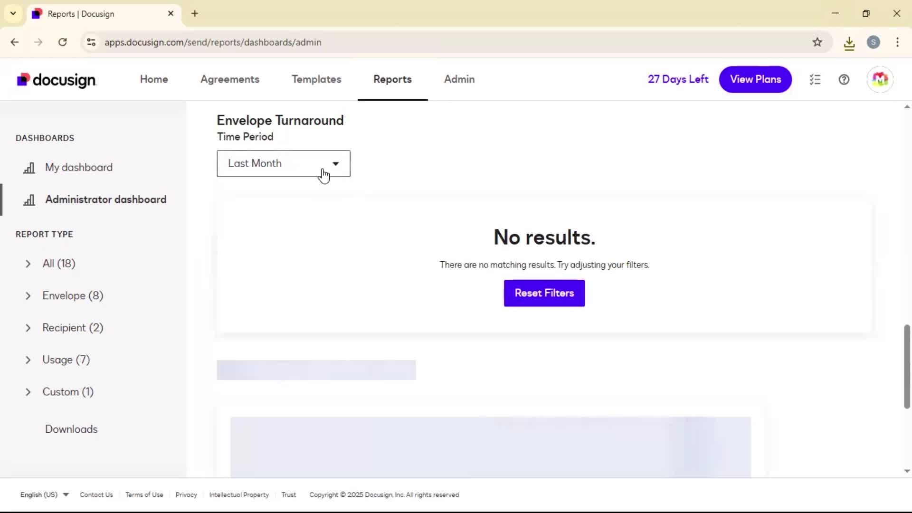Screen dimensions: 912x513
Task: Select the Reports | Docusign browser tab
Action: coord(103,14)
